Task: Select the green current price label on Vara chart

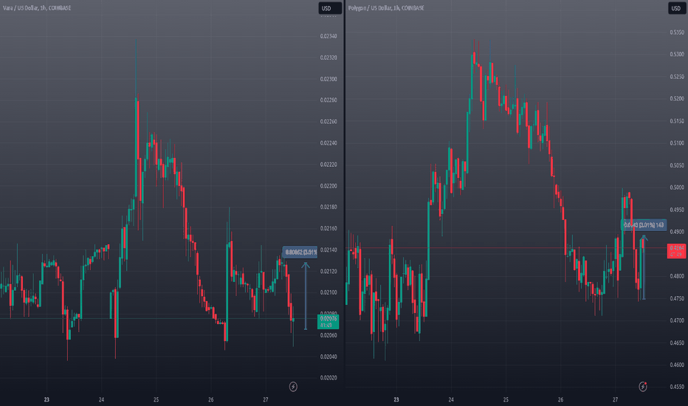Action: [x=328, y=322]
